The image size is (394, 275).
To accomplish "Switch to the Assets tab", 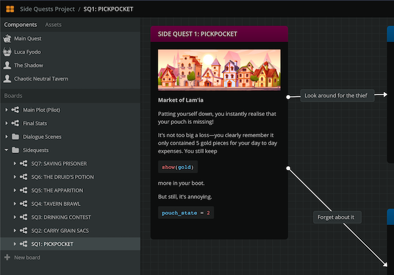I will point(53,24).
